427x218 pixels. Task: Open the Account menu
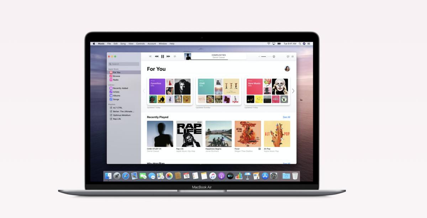(152, 44)
